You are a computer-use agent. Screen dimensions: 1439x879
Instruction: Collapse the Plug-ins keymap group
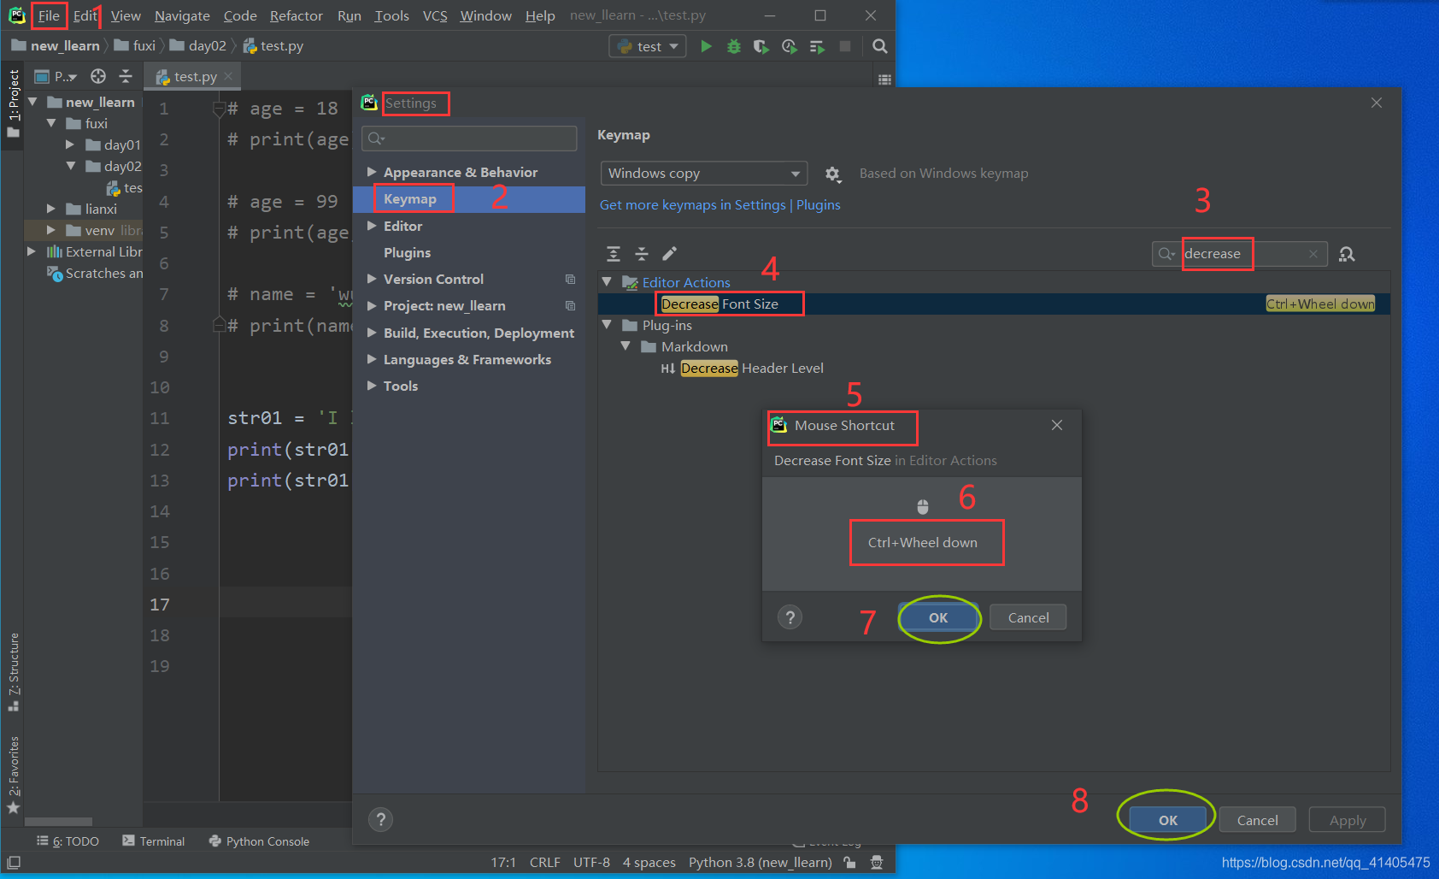(x=607, y=325)
